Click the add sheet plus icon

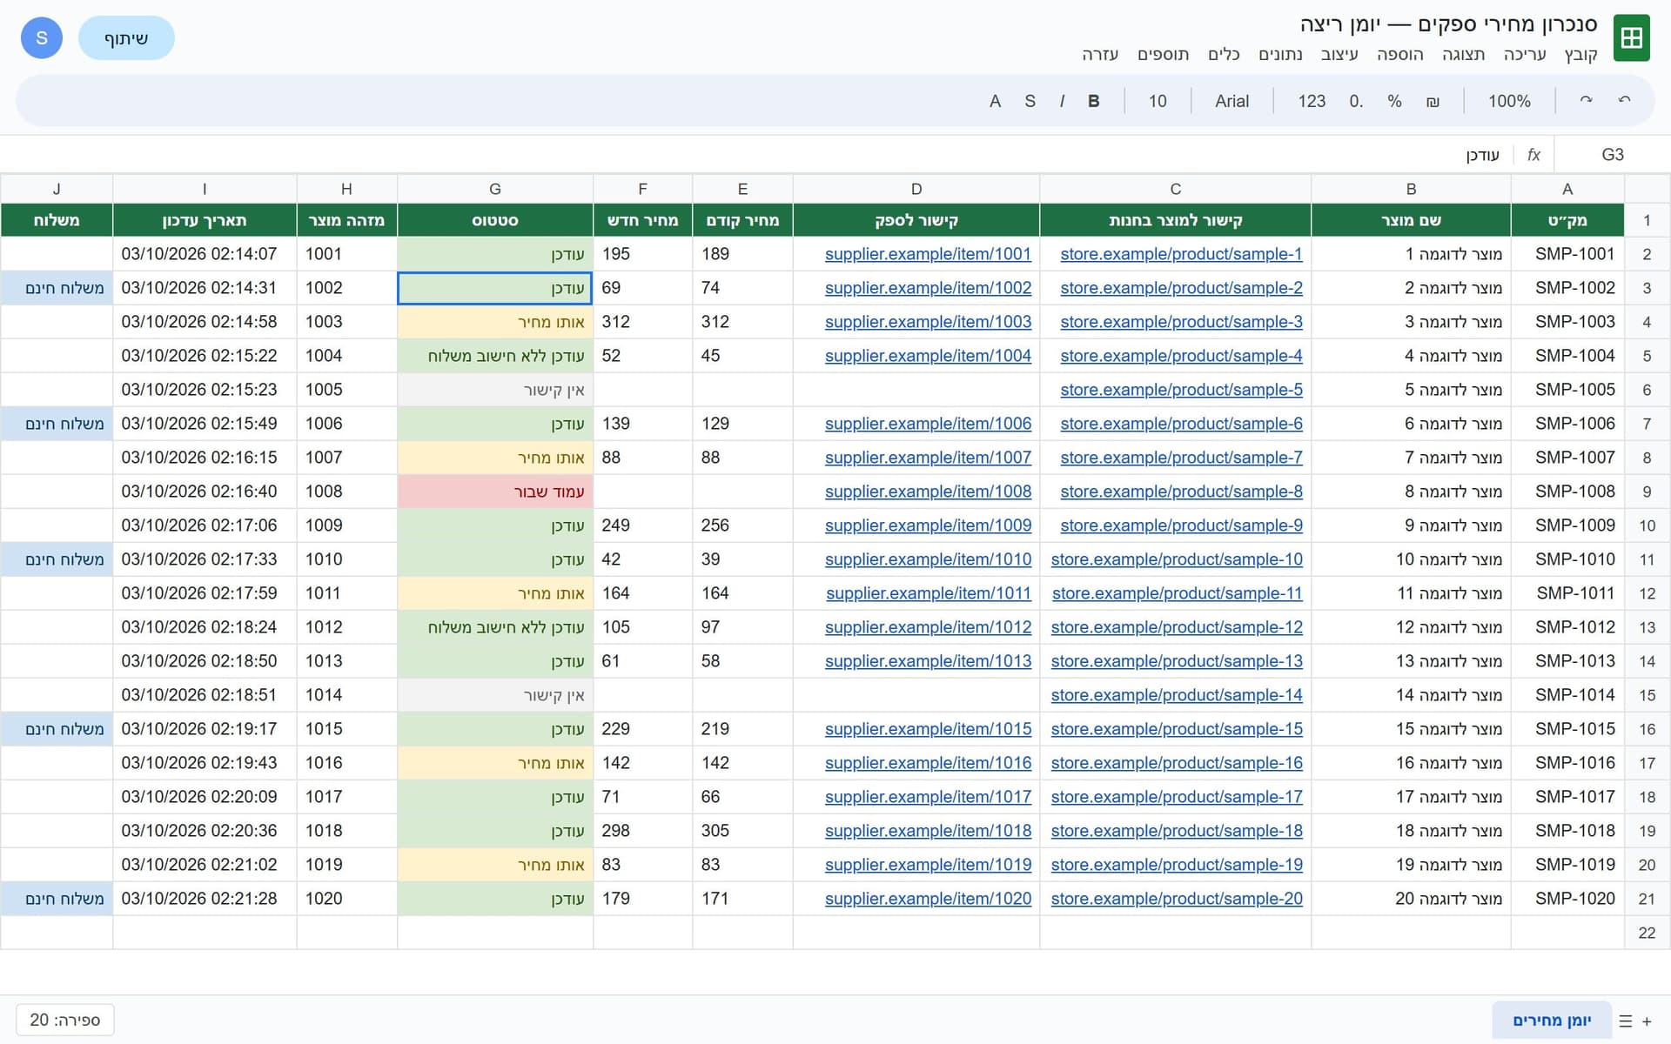[x=1647, y=1021]
